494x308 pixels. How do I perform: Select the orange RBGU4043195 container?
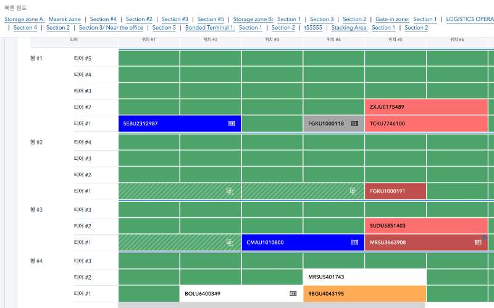click(x=364, y=294)
